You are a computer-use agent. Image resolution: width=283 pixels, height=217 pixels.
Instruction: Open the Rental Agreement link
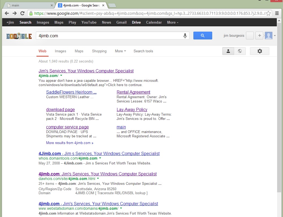coord(133,92)
